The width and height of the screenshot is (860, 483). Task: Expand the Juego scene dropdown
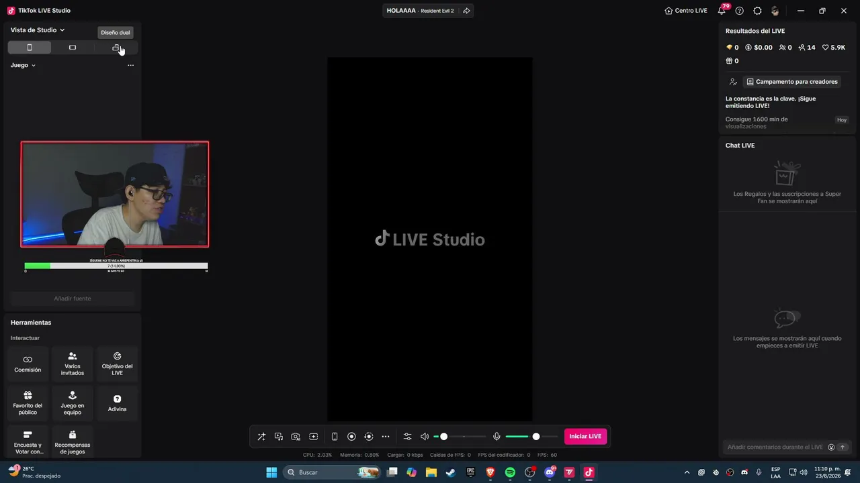(x=24, y=65)
